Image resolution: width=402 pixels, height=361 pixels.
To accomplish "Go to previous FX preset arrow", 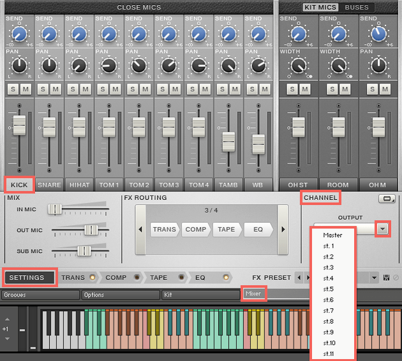I will tap(299, 278).
